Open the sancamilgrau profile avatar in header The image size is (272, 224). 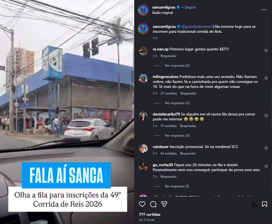pos(143,10)
